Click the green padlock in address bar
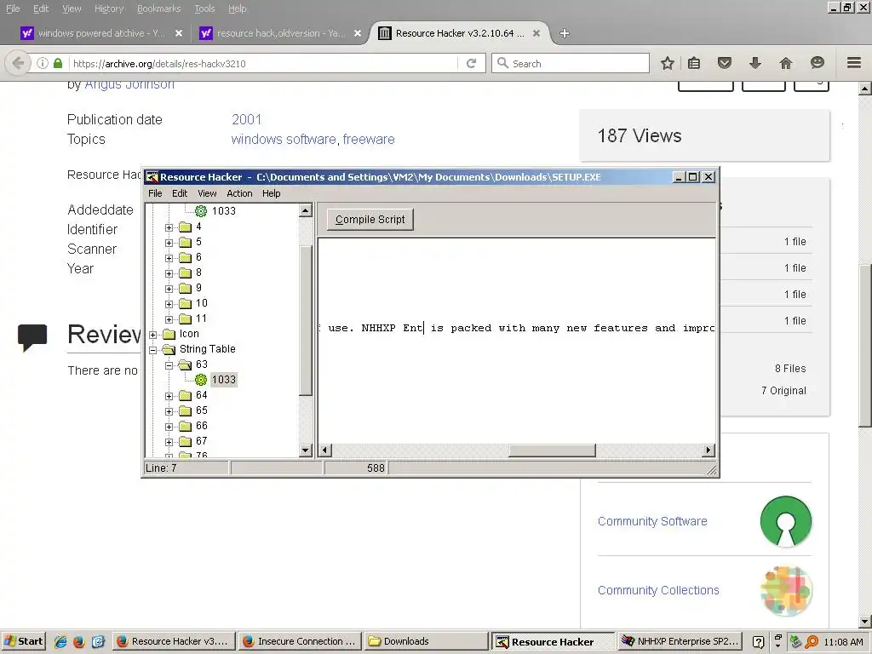872x654 pixels. point(58,63)
